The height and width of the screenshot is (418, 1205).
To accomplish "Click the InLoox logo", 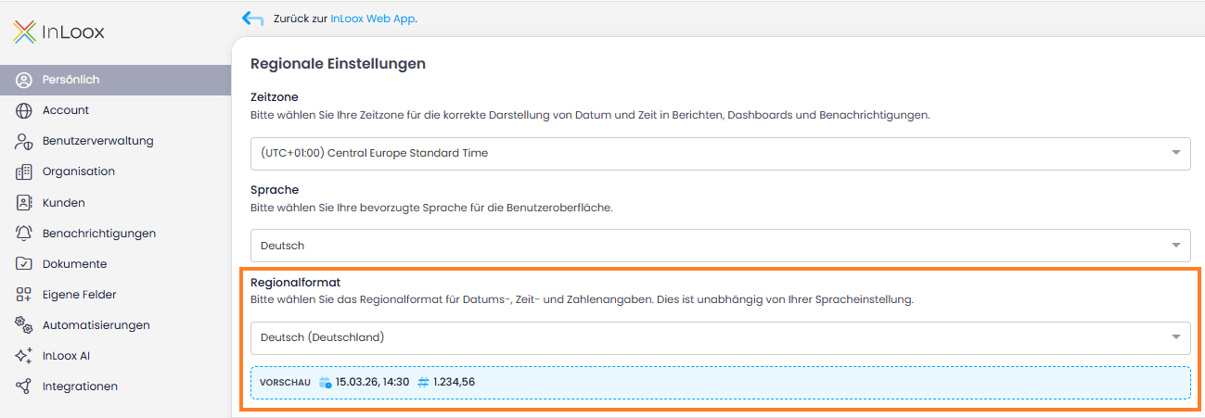I will pyautogui.click(x=58, y=32).
